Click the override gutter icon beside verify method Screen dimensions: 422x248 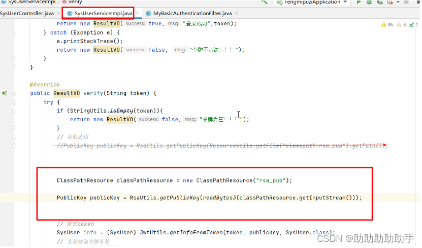pyautogui.click(x=4, y=93)
